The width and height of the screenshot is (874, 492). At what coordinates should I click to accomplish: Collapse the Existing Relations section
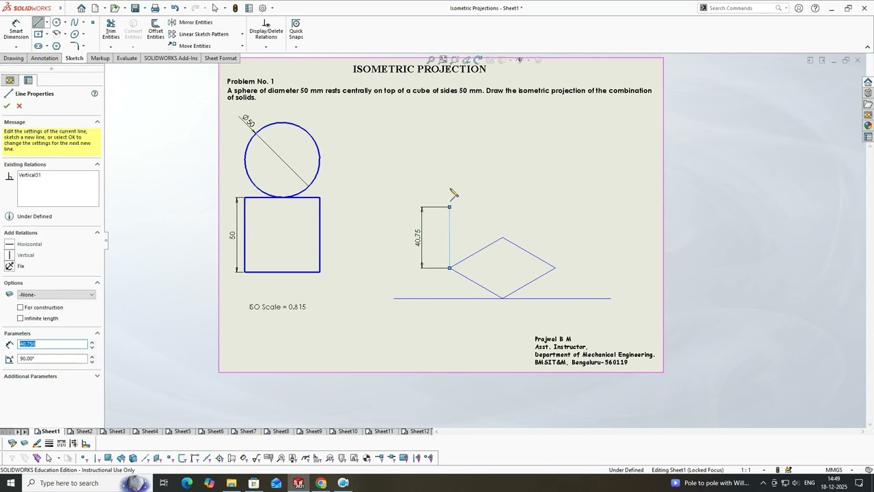click(x=97, y=164)
